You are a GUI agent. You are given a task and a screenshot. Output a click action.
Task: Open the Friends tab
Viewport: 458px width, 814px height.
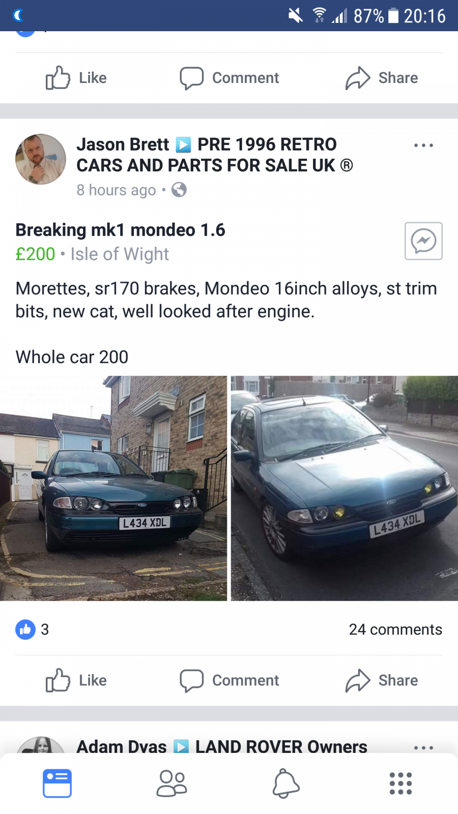[x=171, y=783]
